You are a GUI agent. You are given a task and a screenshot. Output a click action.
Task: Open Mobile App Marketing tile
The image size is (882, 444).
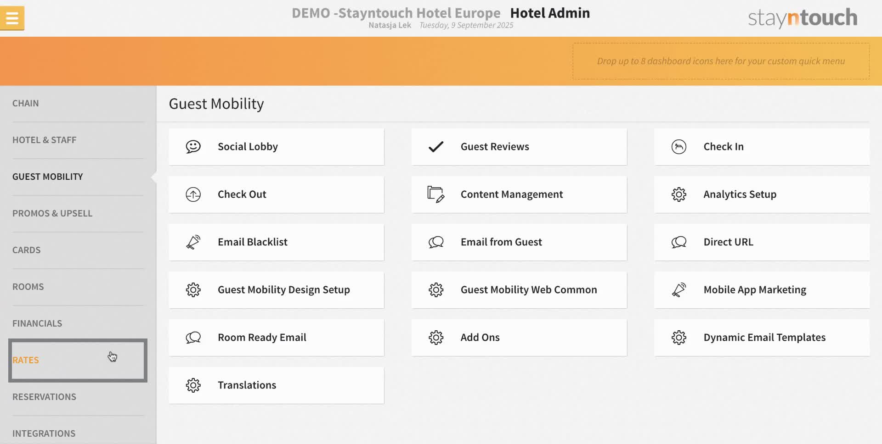(x=762, y=290)
